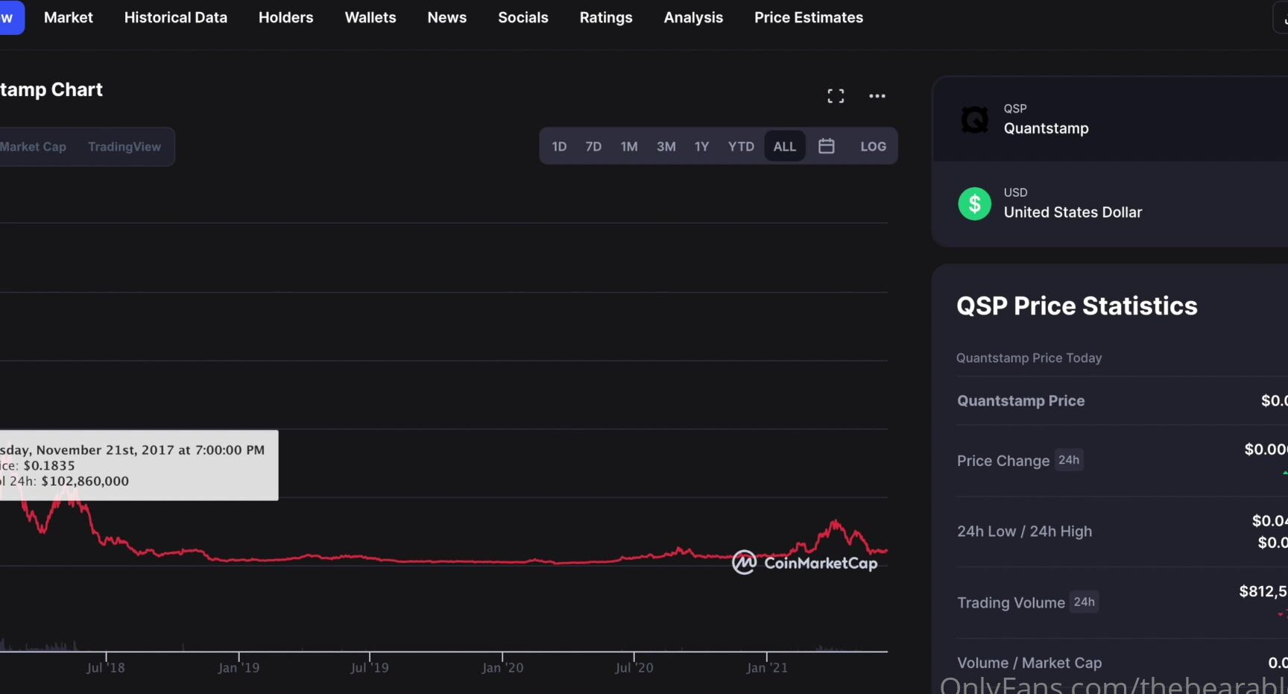Open the Price Estimates section
Viewport: 1288px width, 694px height.
pyautogui.click(x=808, y=17)
